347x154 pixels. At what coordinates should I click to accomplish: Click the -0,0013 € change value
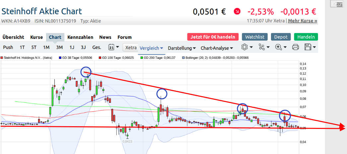coord(298,12)
